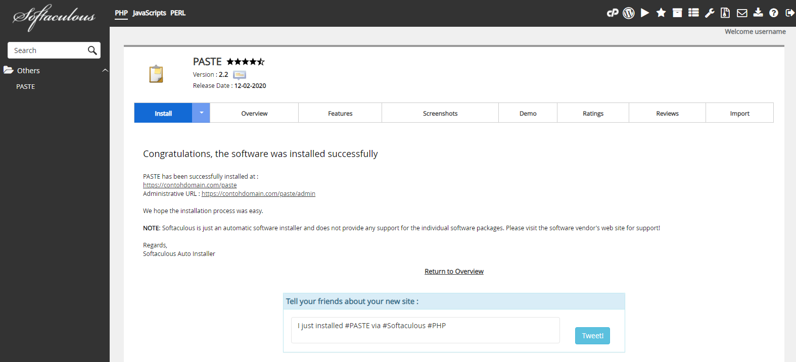Click the Tweet! button
796x362 pixels.
point(592,336)
